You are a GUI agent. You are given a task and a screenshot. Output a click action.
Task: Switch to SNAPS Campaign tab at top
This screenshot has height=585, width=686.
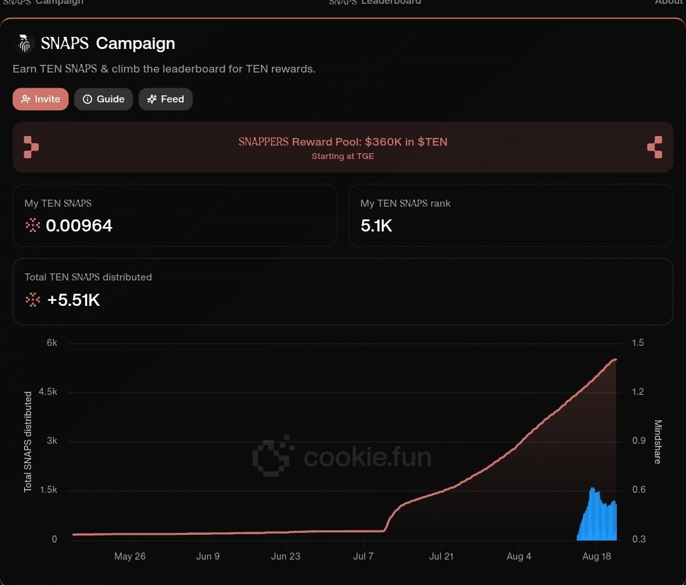coord(43,2)
